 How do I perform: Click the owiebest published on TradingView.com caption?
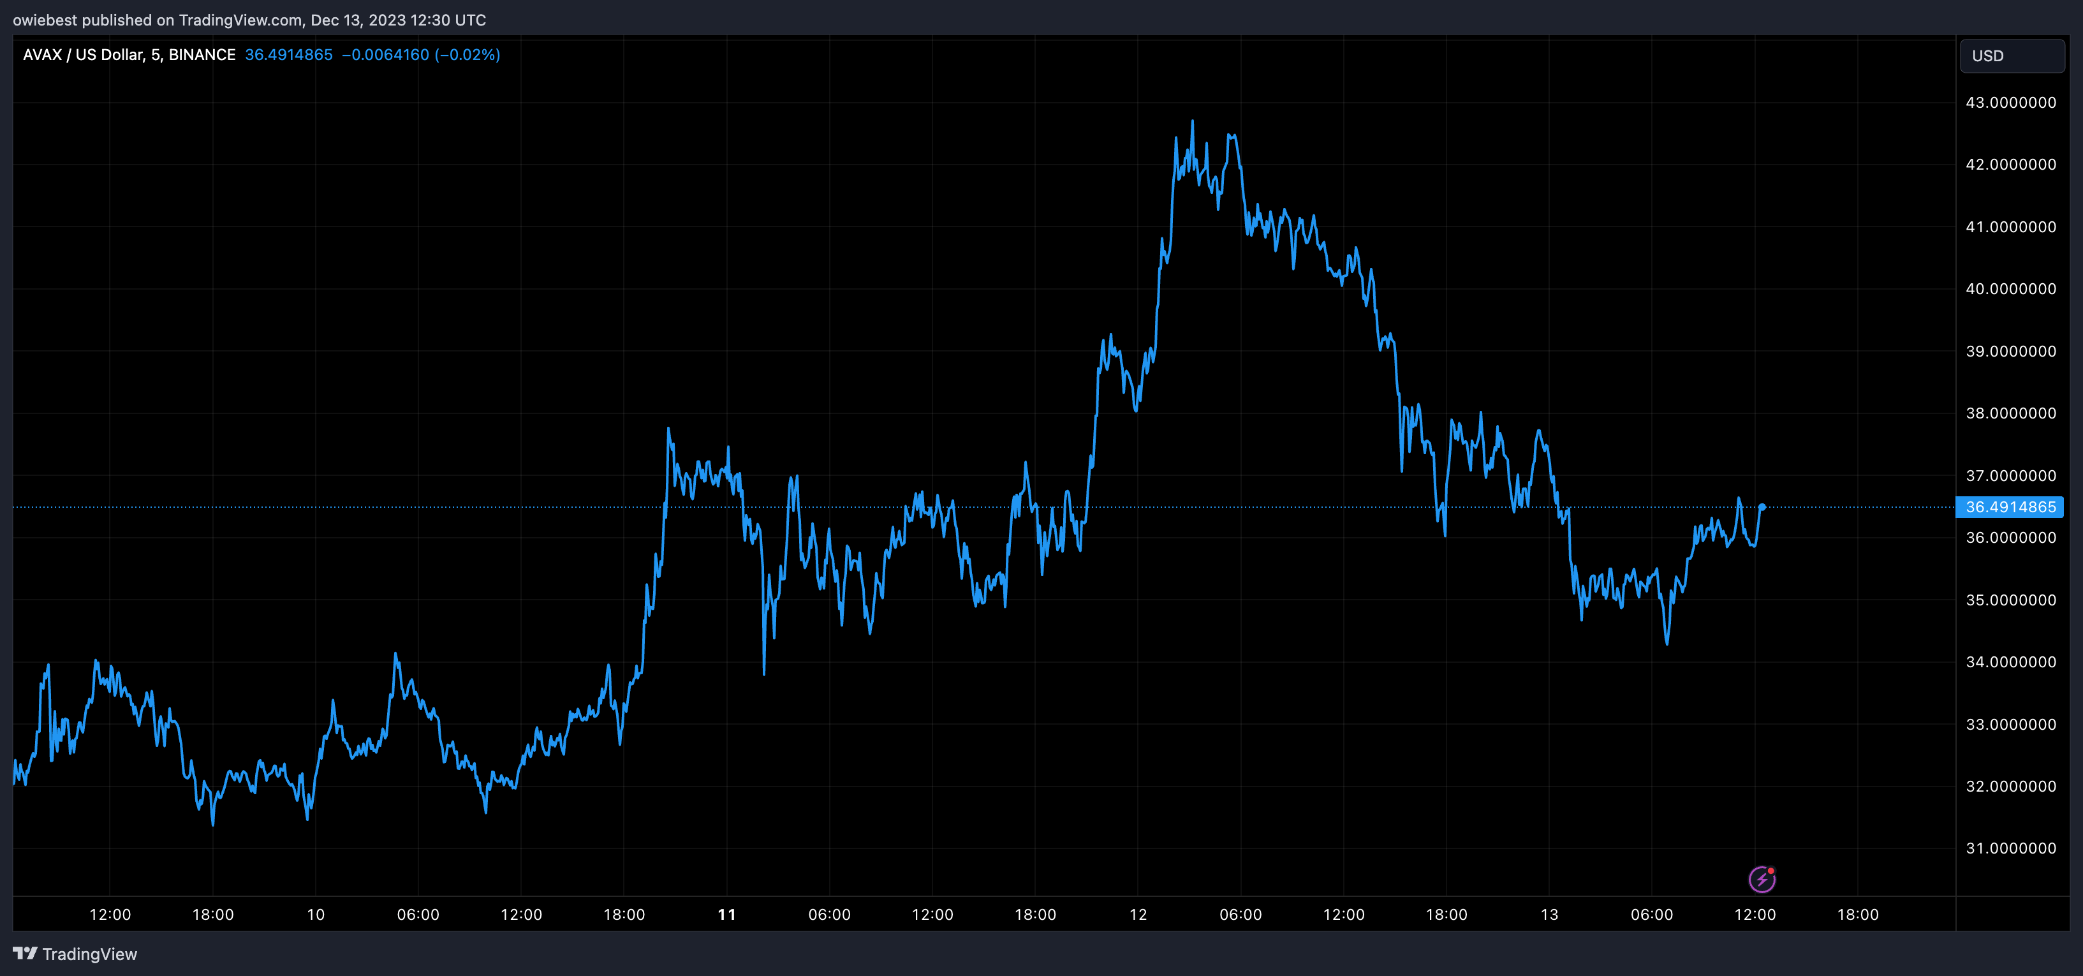pos(249,19)
